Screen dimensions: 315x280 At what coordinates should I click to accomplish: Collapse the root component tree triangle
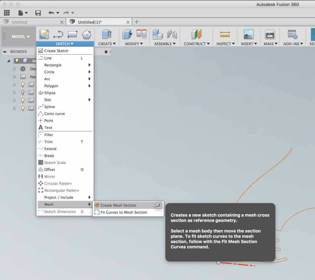9,61
